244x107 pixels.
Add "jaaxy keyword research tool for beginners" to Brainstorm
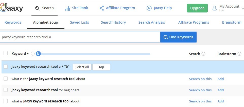(x=220, y=90)
